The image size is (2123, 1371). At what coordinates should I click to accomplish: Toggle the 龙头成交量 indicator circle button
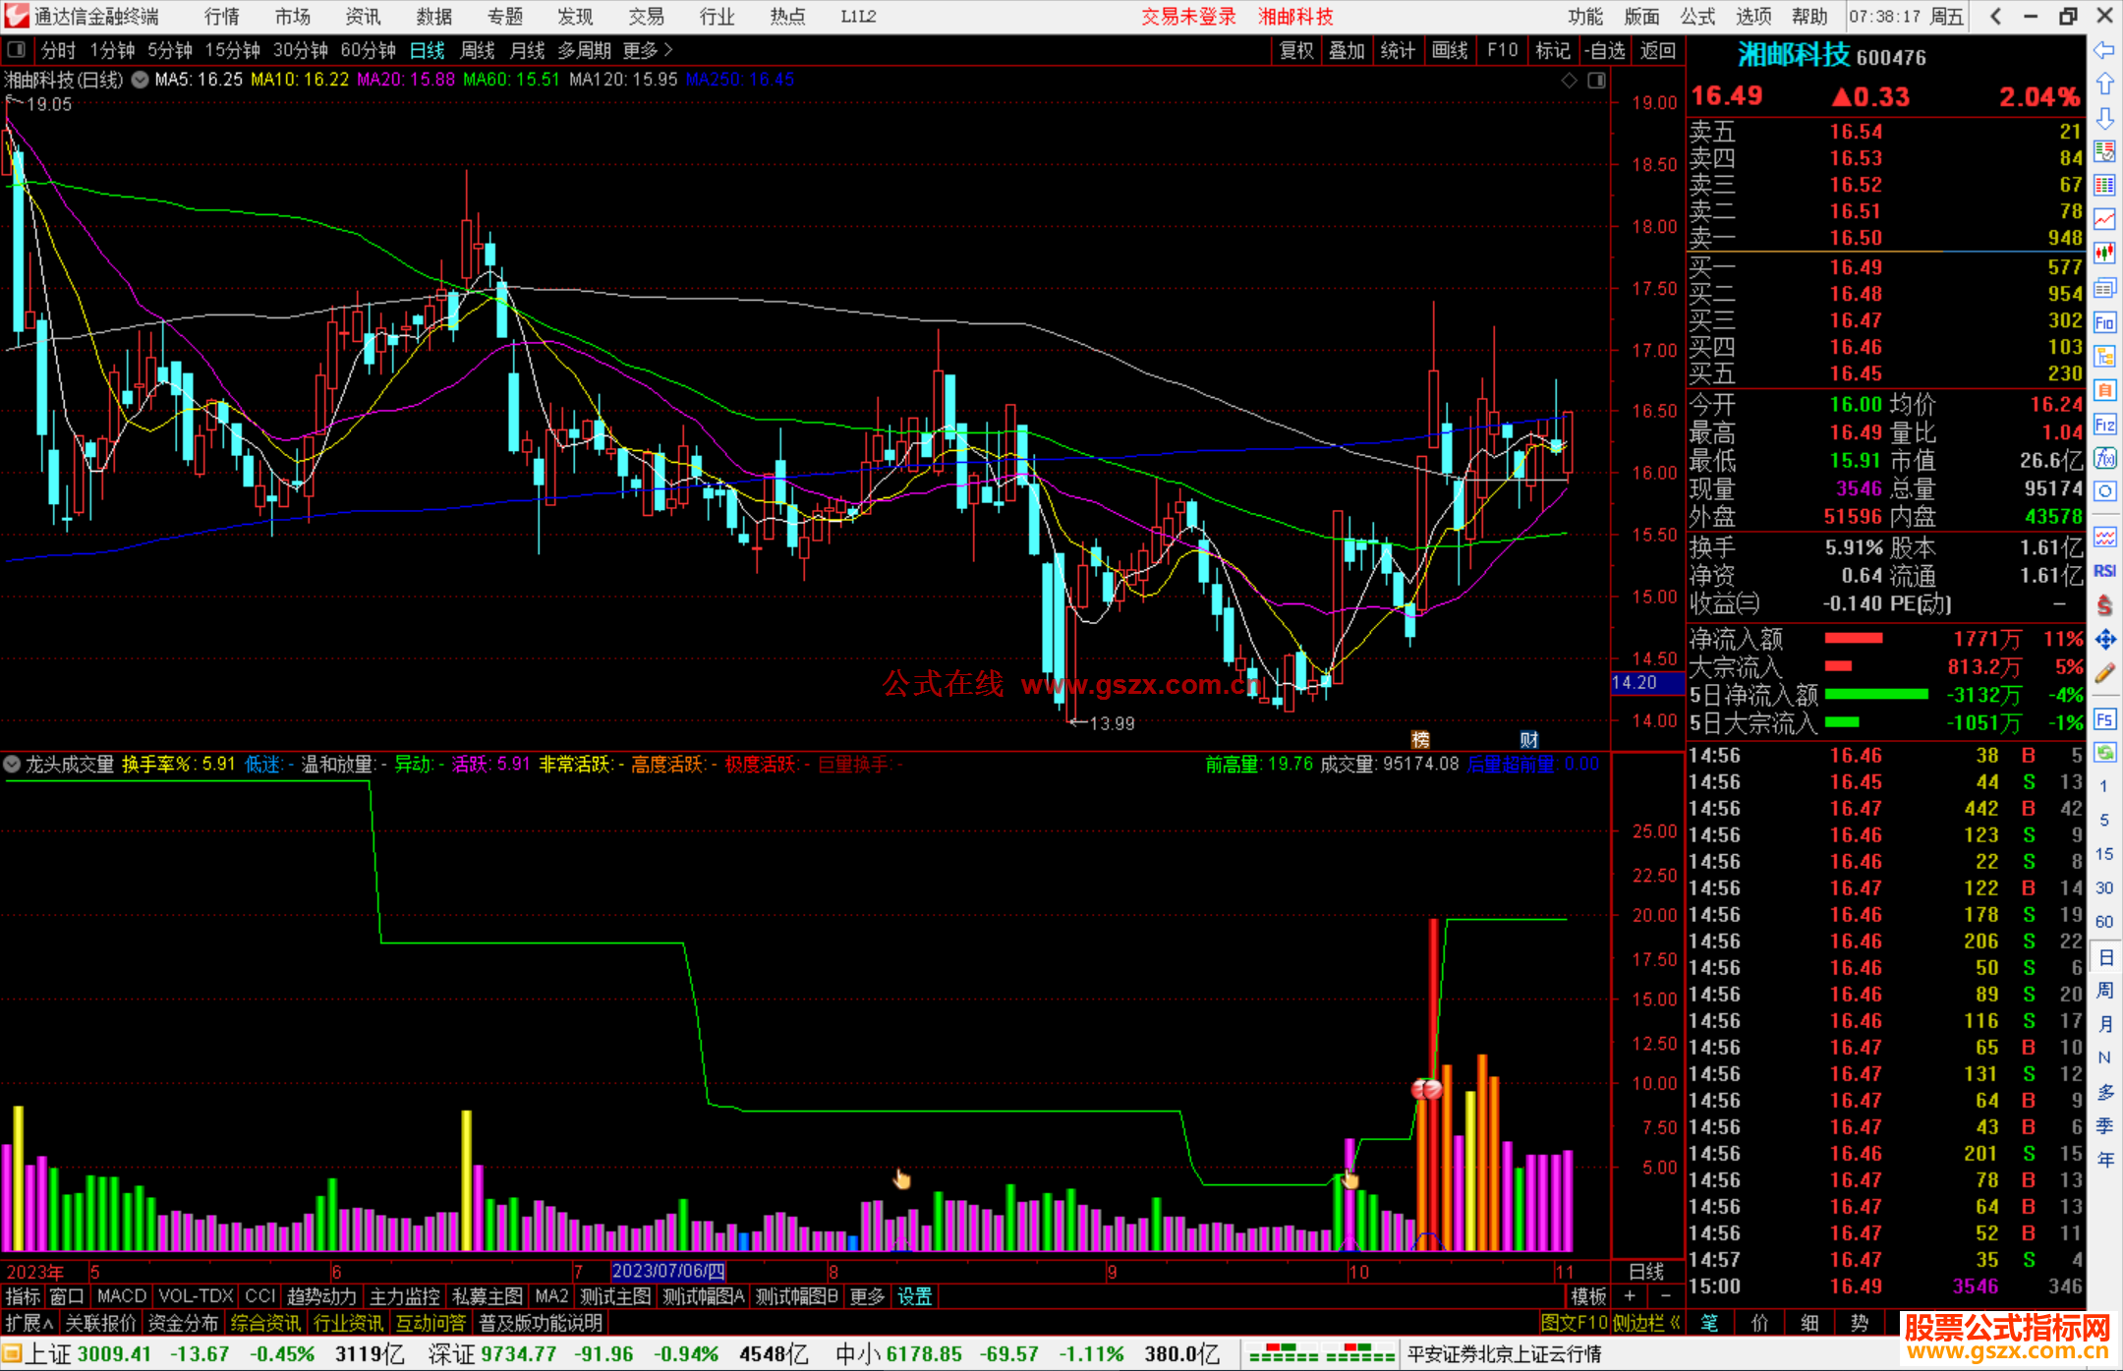(12, 764)
